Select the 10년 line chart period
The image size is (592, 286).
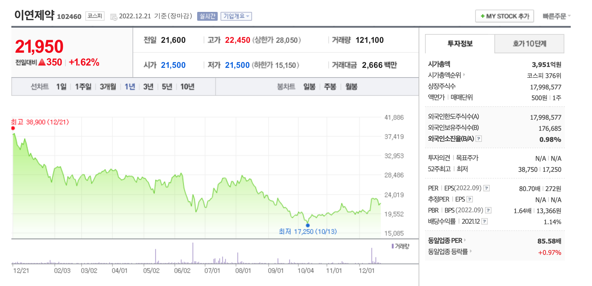click(187, 86)
